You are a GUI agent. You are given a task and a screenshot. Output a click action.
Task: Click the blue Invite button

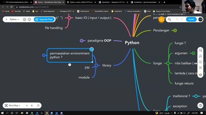191,19
